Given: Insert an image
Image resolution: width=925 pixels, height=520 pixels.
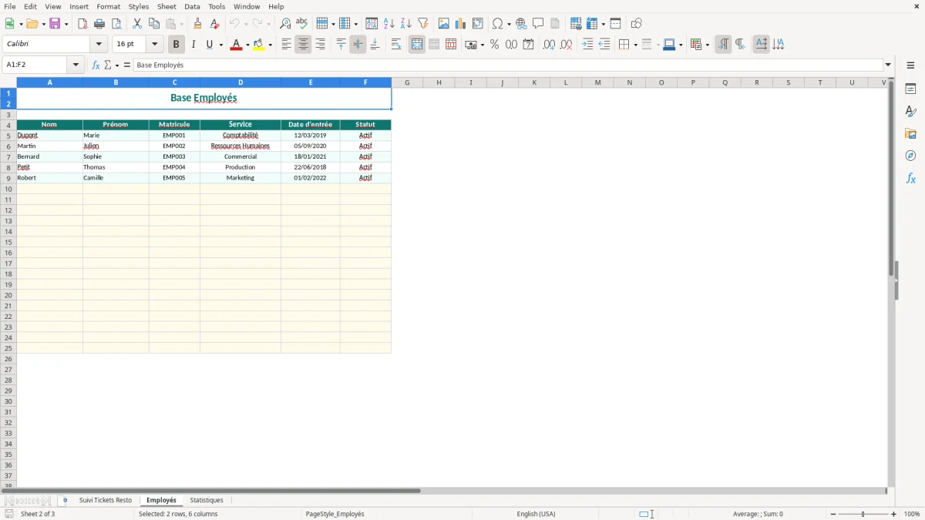Looking at the screenshot, I should (x=444, y=24).
